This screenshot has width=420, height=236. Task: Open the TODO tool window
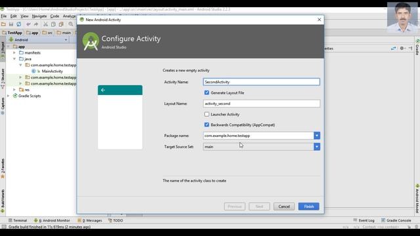pos(115,220)
